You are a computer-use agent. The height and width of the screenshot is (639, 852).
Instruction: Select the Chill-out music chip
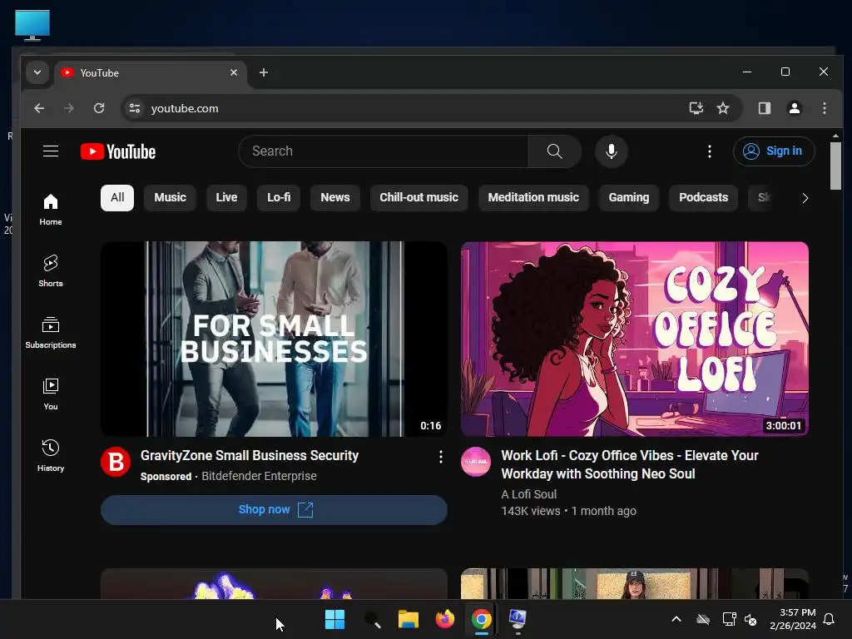pyautogui.click(x=419, y=197)
